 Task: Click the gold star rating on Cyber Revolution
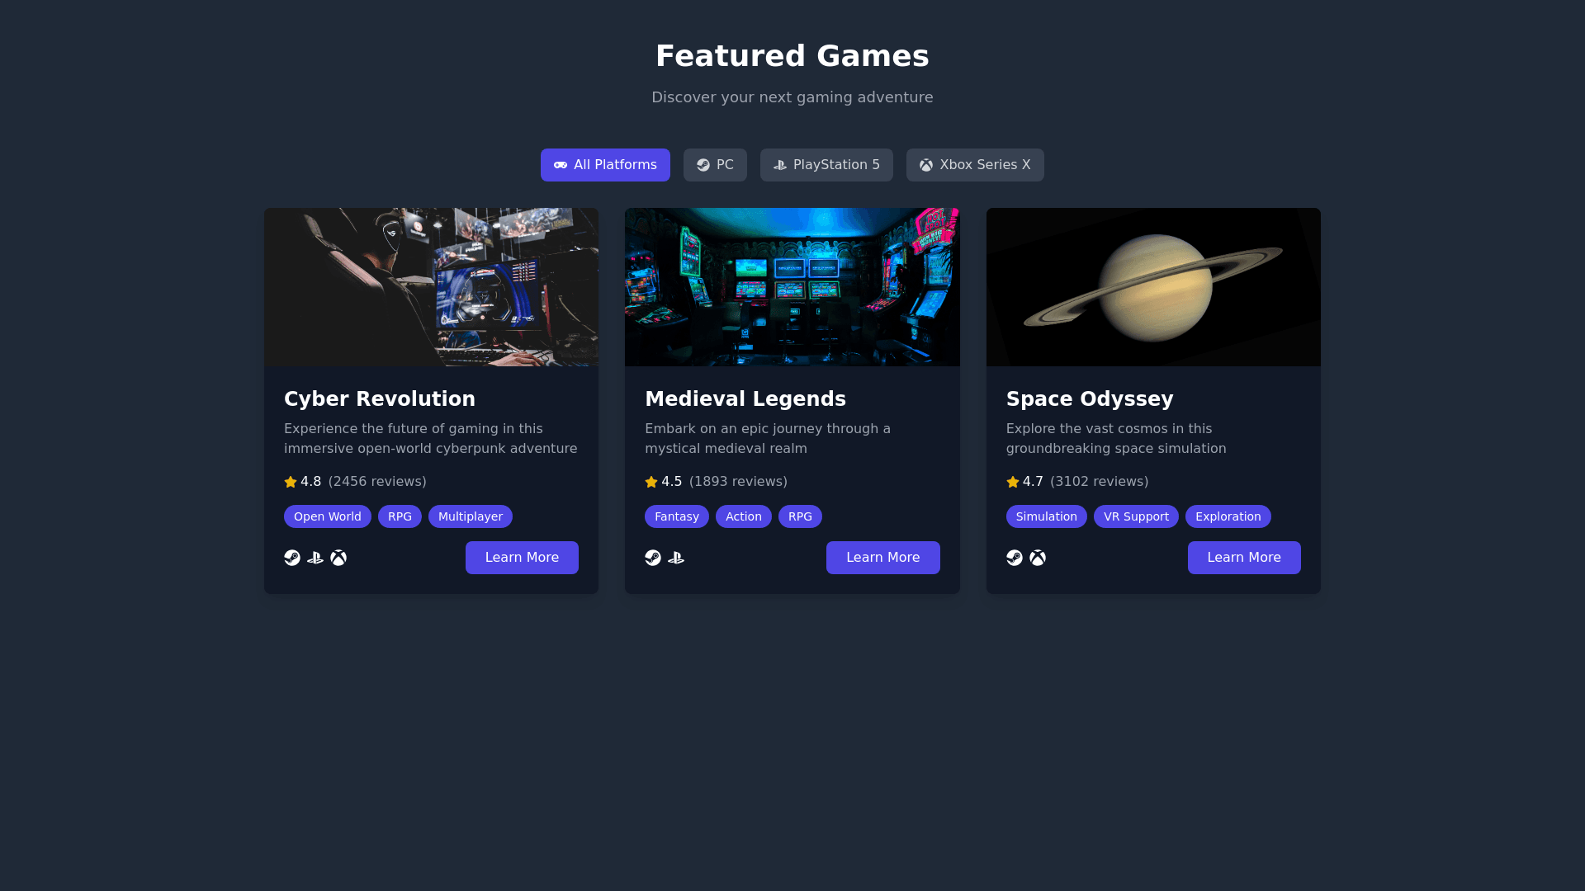click(291, 482)
